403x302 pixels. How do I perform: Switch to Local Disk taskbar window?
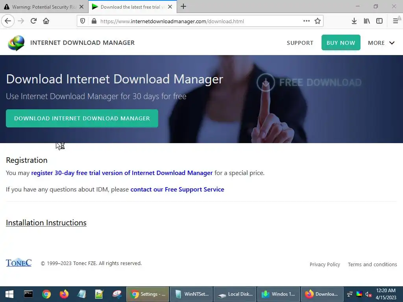[x=235, y=294]
